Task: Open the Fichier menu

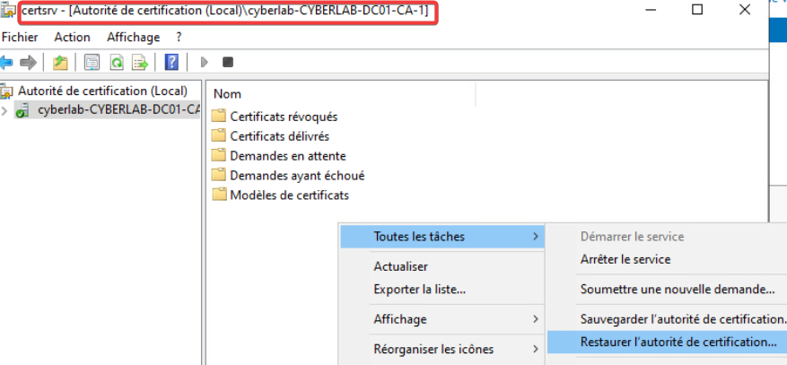Action: click(x=21, y=37)
